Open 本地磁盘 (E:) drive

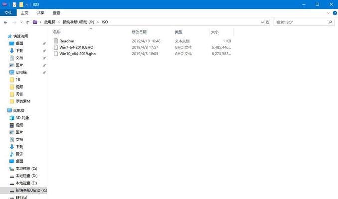26,183
